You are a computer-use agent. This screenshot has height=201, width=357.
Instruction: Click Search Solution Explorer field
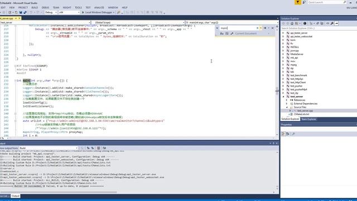pyautogui.click(x=319, y=28)
